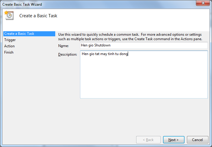Focus the blank area of Description box
Screen dimensions: 212x147
coord(144,78)
